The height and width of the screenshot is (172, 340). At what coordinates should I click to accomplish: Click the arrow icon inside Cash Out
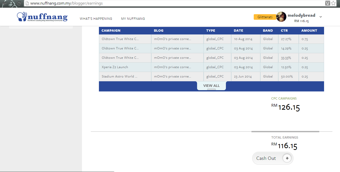point(287,158)
